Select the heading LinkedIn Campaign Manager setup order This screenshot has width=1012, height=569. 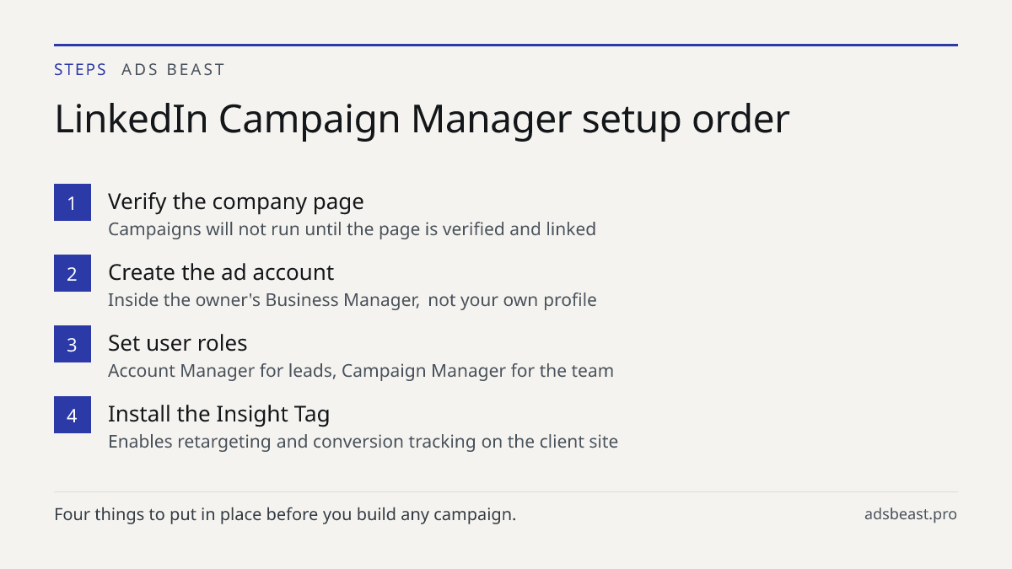pyautogui.click(x=422, y=120)
